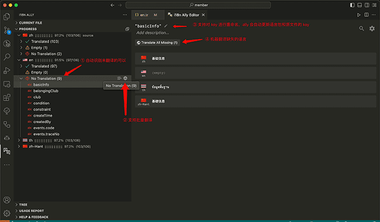Click the Add description field
Screen dimensions: 380x222
(153, 33)
